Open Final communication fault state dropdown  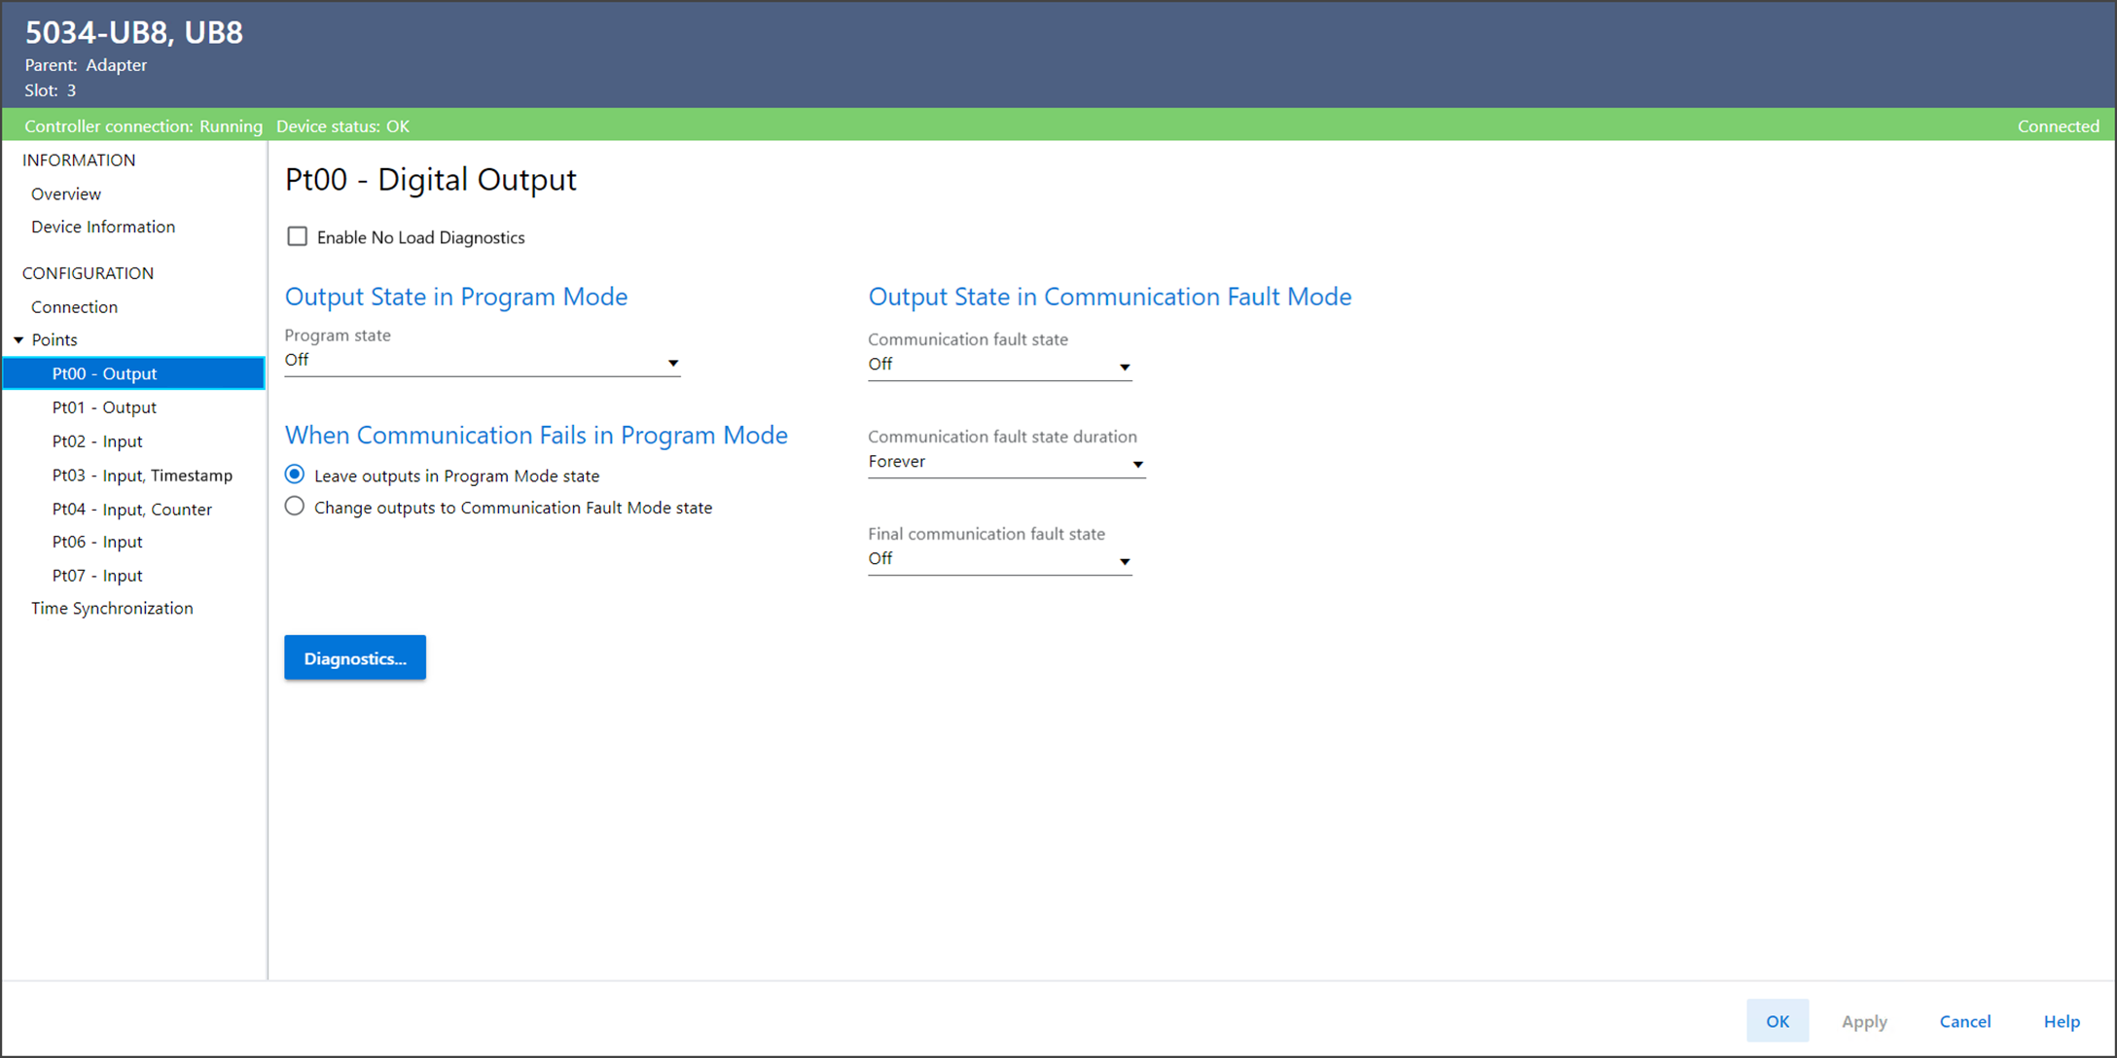[x=999, y=559]
